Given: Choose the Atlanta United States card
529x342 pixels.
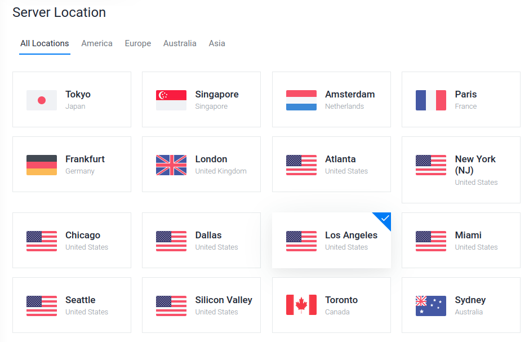Looking at the screenshot, I should (x=331, y=165).
